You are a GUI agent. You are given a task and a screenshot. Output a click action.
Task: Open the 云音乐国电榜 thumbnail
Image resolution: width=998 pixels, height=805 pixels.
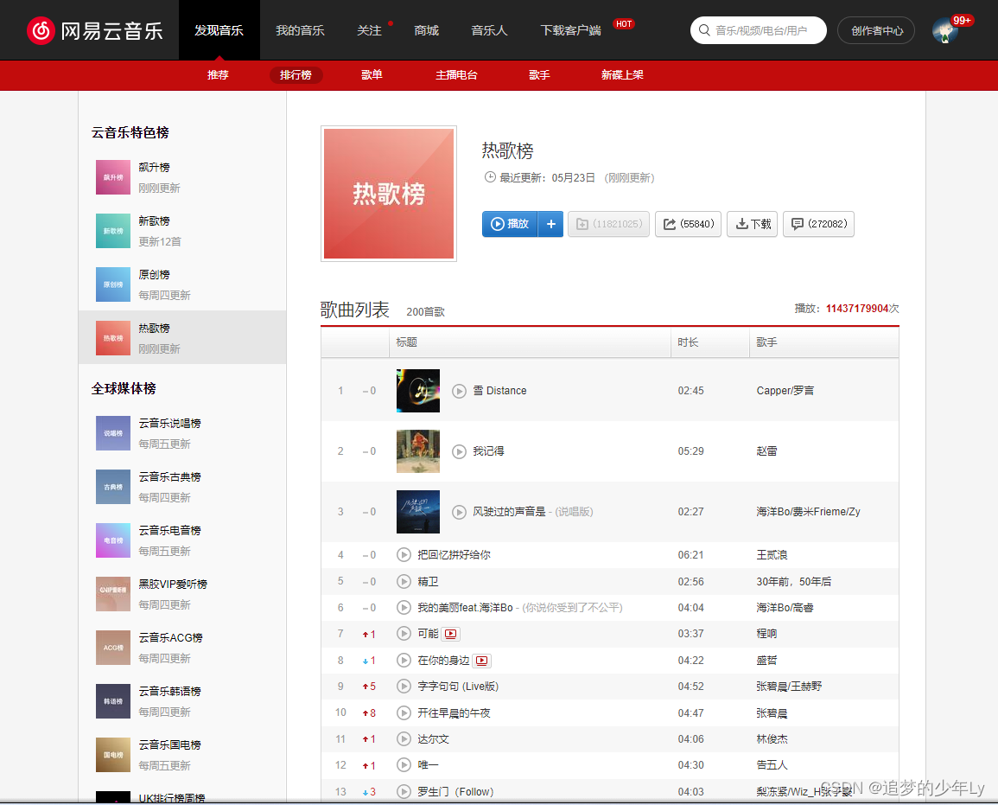point(113,755)
